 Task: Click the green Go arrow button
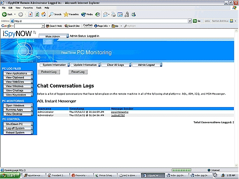point(196,21)
